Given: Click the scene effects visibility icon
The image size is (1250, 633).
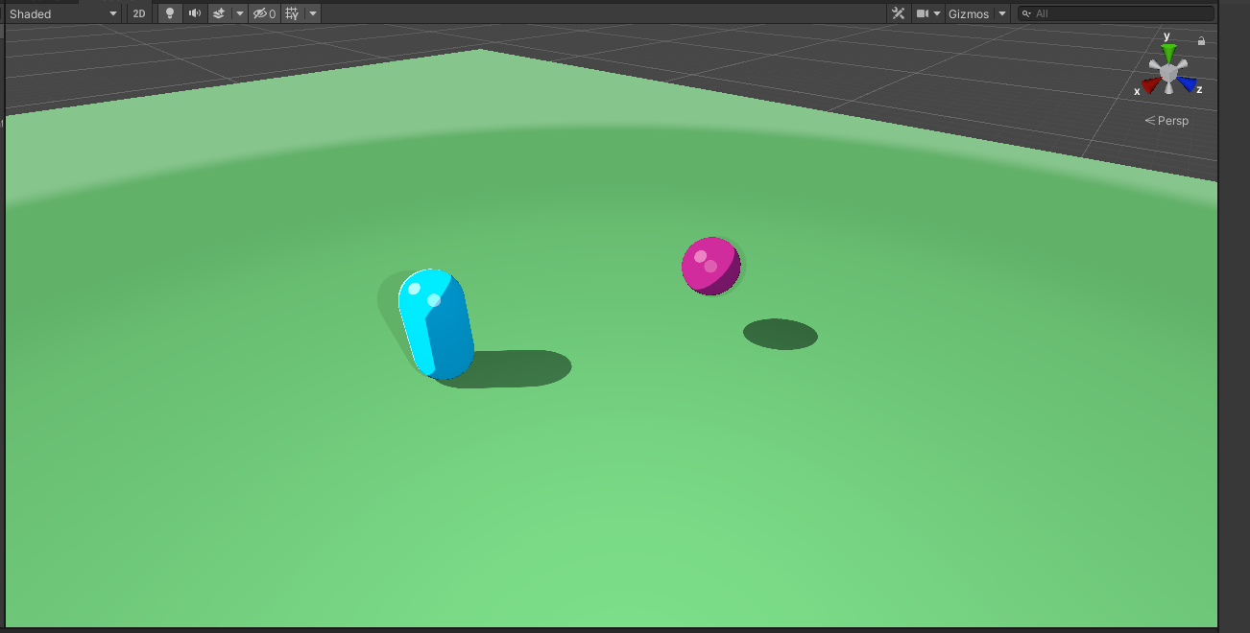Looking at the screenshot, I should tap(219, 13).
